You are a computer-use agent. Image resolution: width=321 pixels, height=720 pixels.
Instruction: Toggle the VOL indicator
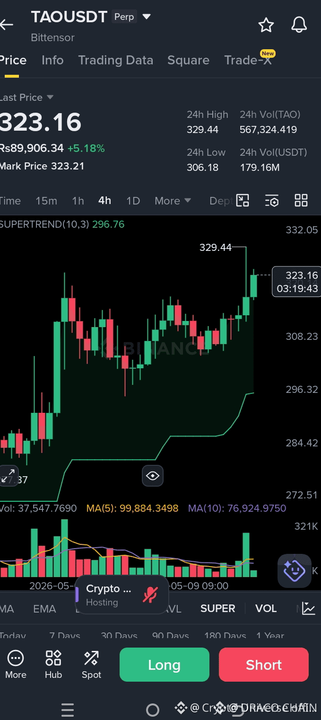coord(266,609)
